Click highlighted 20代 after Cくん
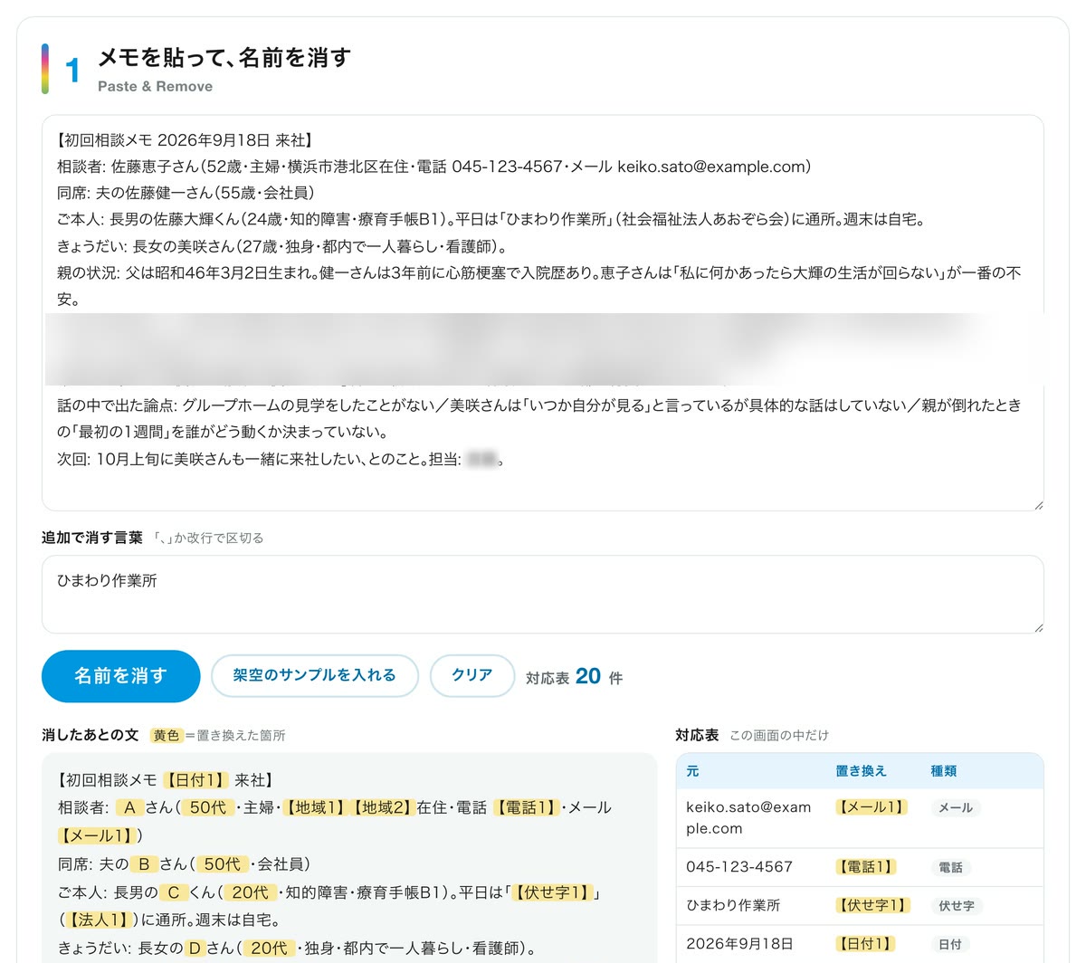The image size is (1086, 963). coord(250,893)
